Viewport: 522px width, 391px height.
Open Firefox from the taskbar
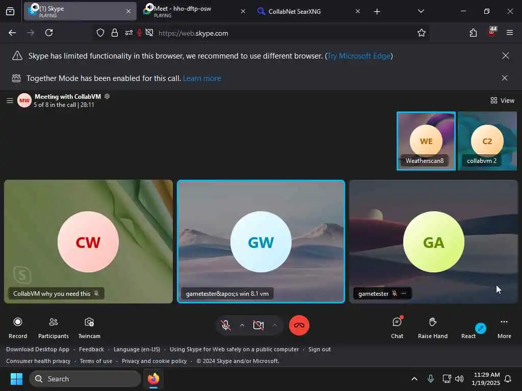coord(153,379)
